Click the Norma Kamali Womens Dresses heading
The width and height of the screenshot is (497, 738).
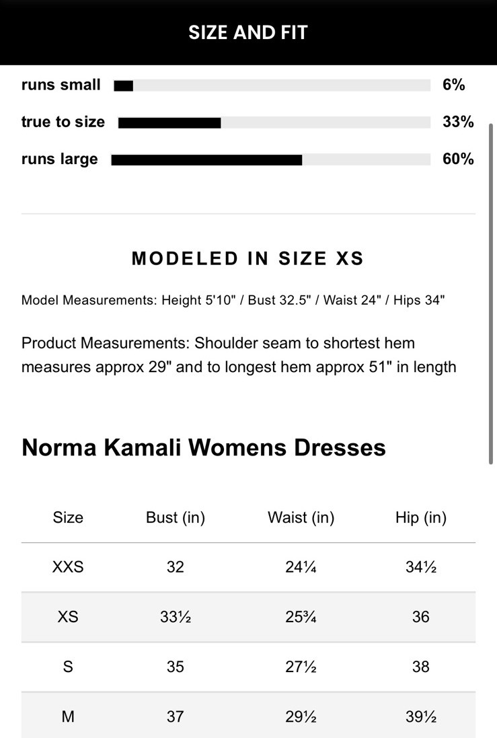pos(204,447)
